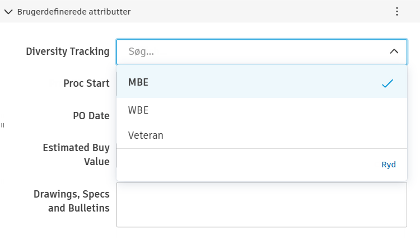Clear the selection with the Ryd link
This screenshot has height=244, width=420.
tap(389, 165)
